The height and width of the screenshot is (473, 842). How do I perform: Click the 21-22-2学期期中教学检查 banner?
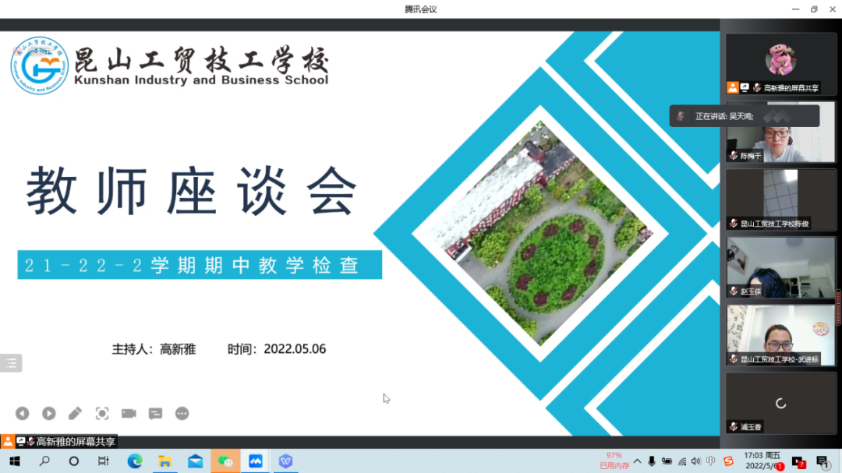(200, 265)
